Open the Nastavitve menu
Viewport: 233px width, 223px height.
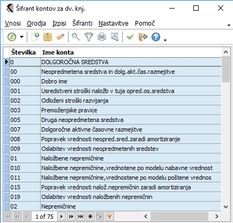point(114,24)
